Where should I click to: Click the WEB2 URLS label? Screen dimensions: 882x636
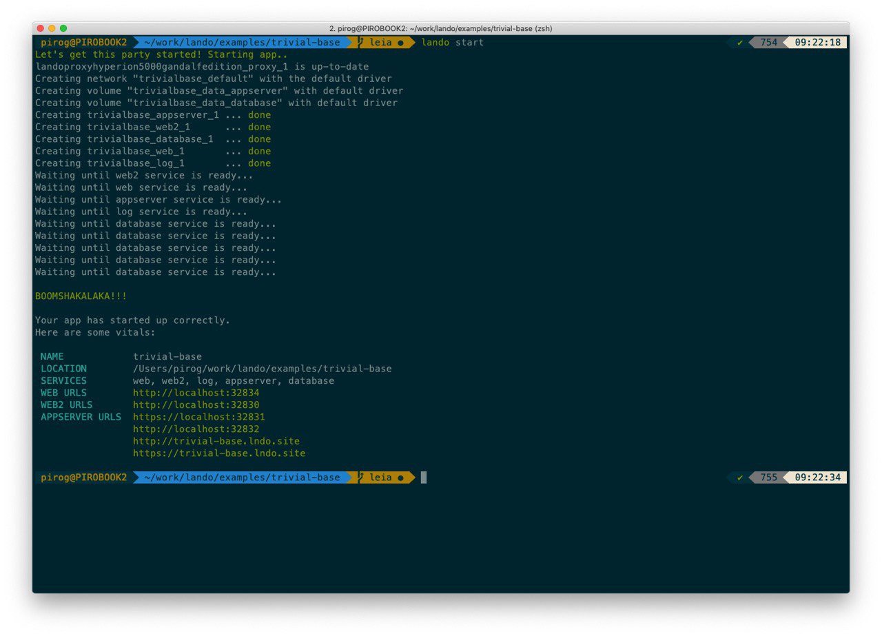pyautogui.click(x=66, y=405)
